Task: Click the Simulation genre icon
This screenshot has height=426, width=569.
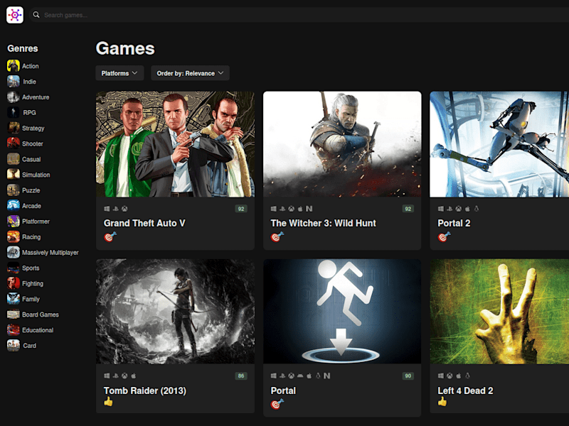Action: click(14, 175)
